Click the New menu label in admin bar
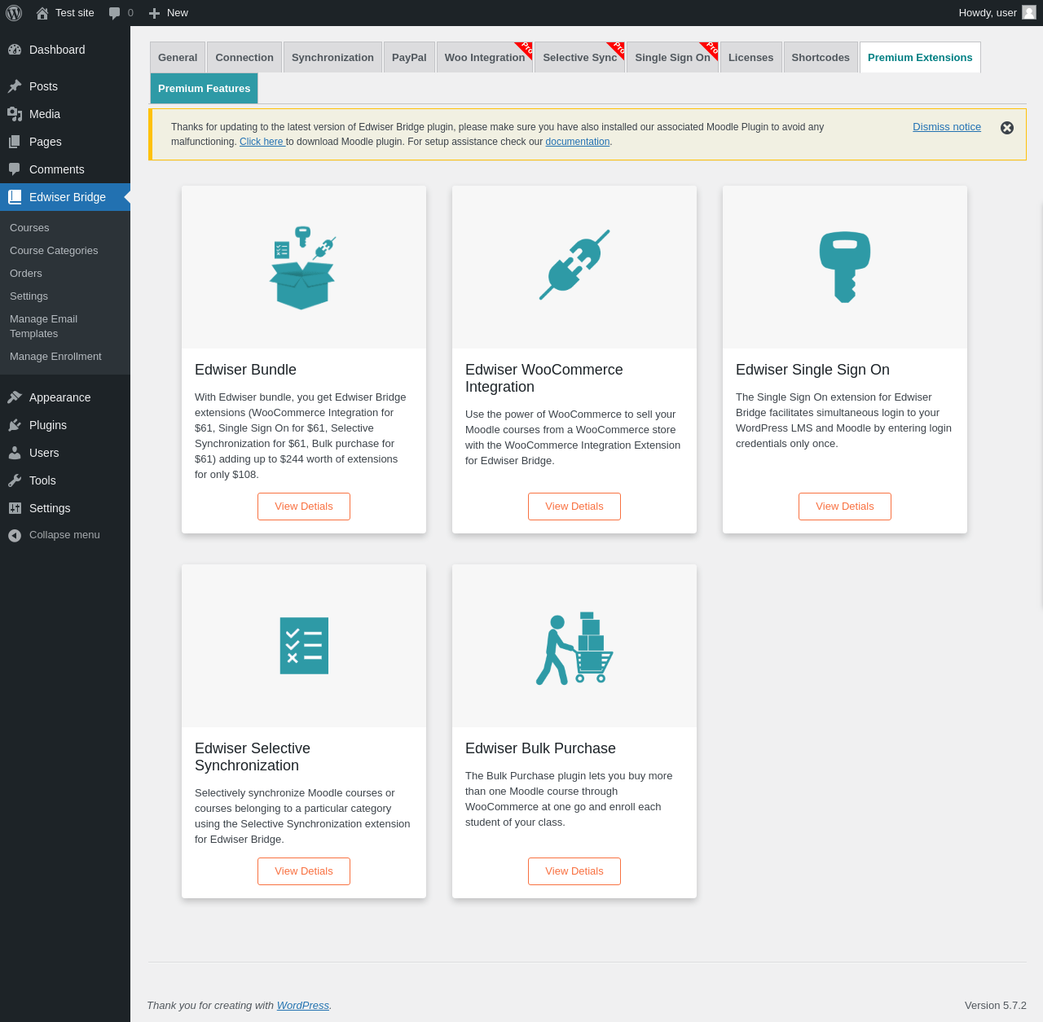The height and width of the screenshot is (1022, 1043). coord(178,13)
